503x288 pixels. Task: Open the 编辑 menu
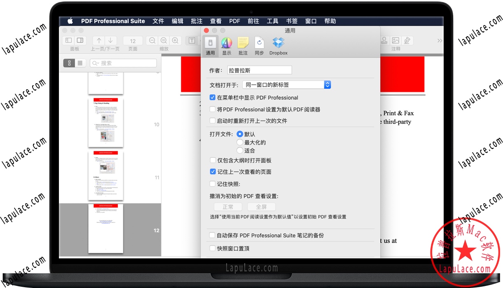point(178,21)
